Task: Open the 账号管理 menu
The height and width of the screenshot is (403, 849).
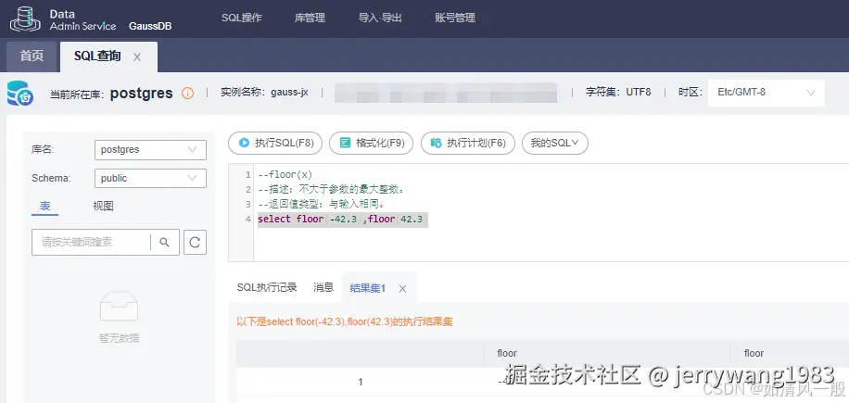Action: pos(455,18)
